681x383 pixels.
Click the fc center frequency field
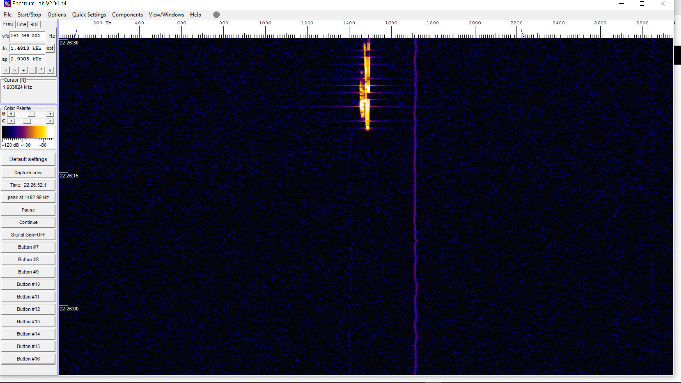coord(27,48)
